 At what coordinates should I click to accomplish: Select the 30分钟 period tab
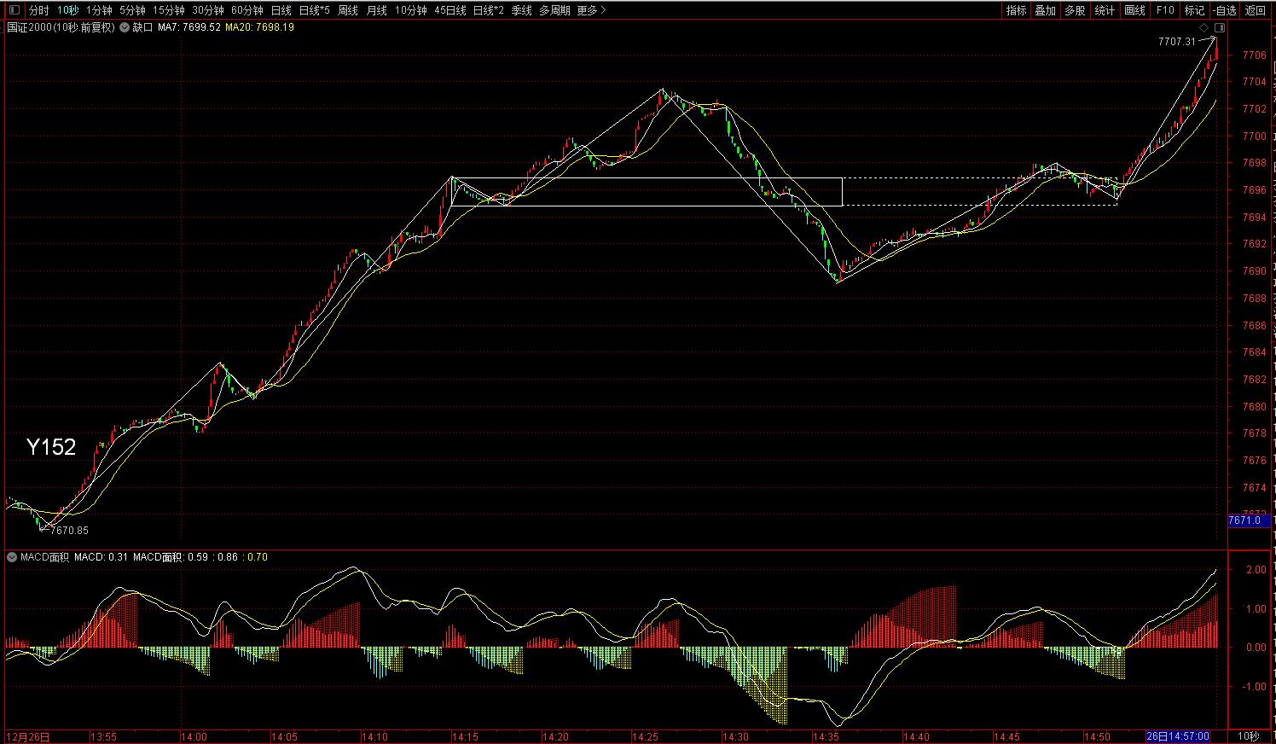[x=208, y=10]
